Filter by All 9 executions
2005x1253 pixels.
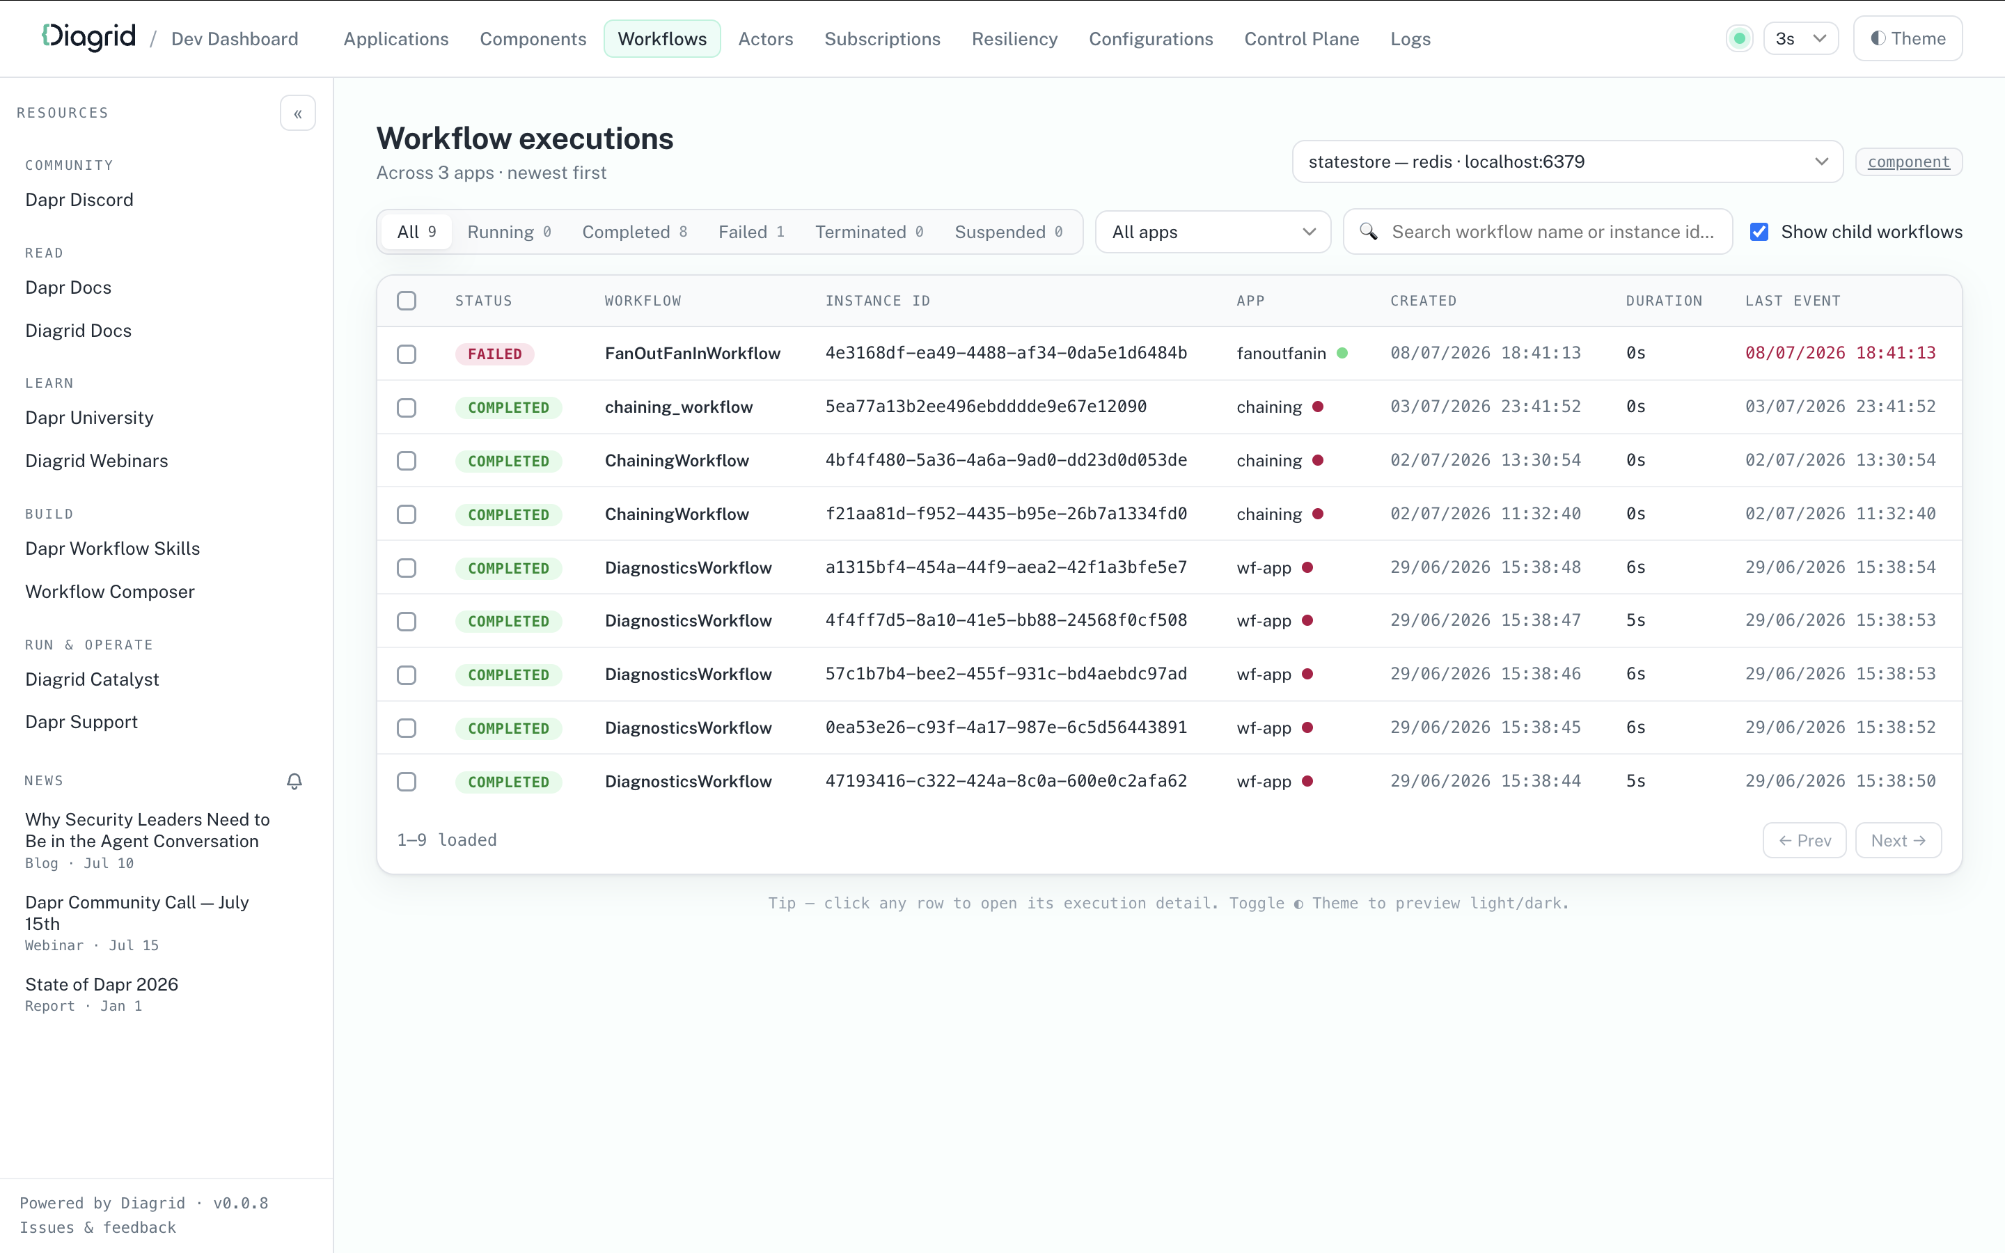pyautogui.click(x=417, y=232)
